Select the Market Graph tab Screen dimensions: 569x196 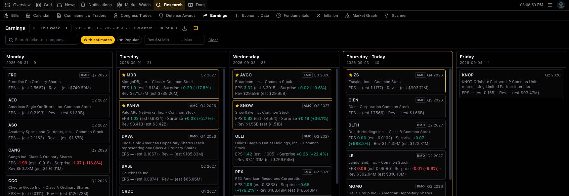pyautogui.click(x=361, y=15)
